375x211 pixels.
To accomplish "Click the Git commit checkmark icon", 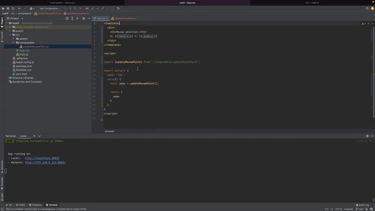I will 98,8.
